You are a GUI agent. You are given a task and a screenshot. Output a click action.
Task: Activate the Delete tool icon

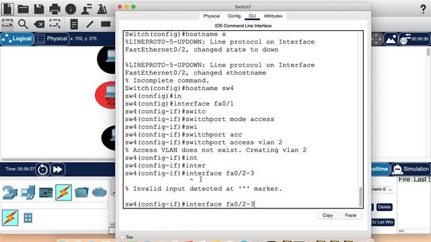click(39, 24)
